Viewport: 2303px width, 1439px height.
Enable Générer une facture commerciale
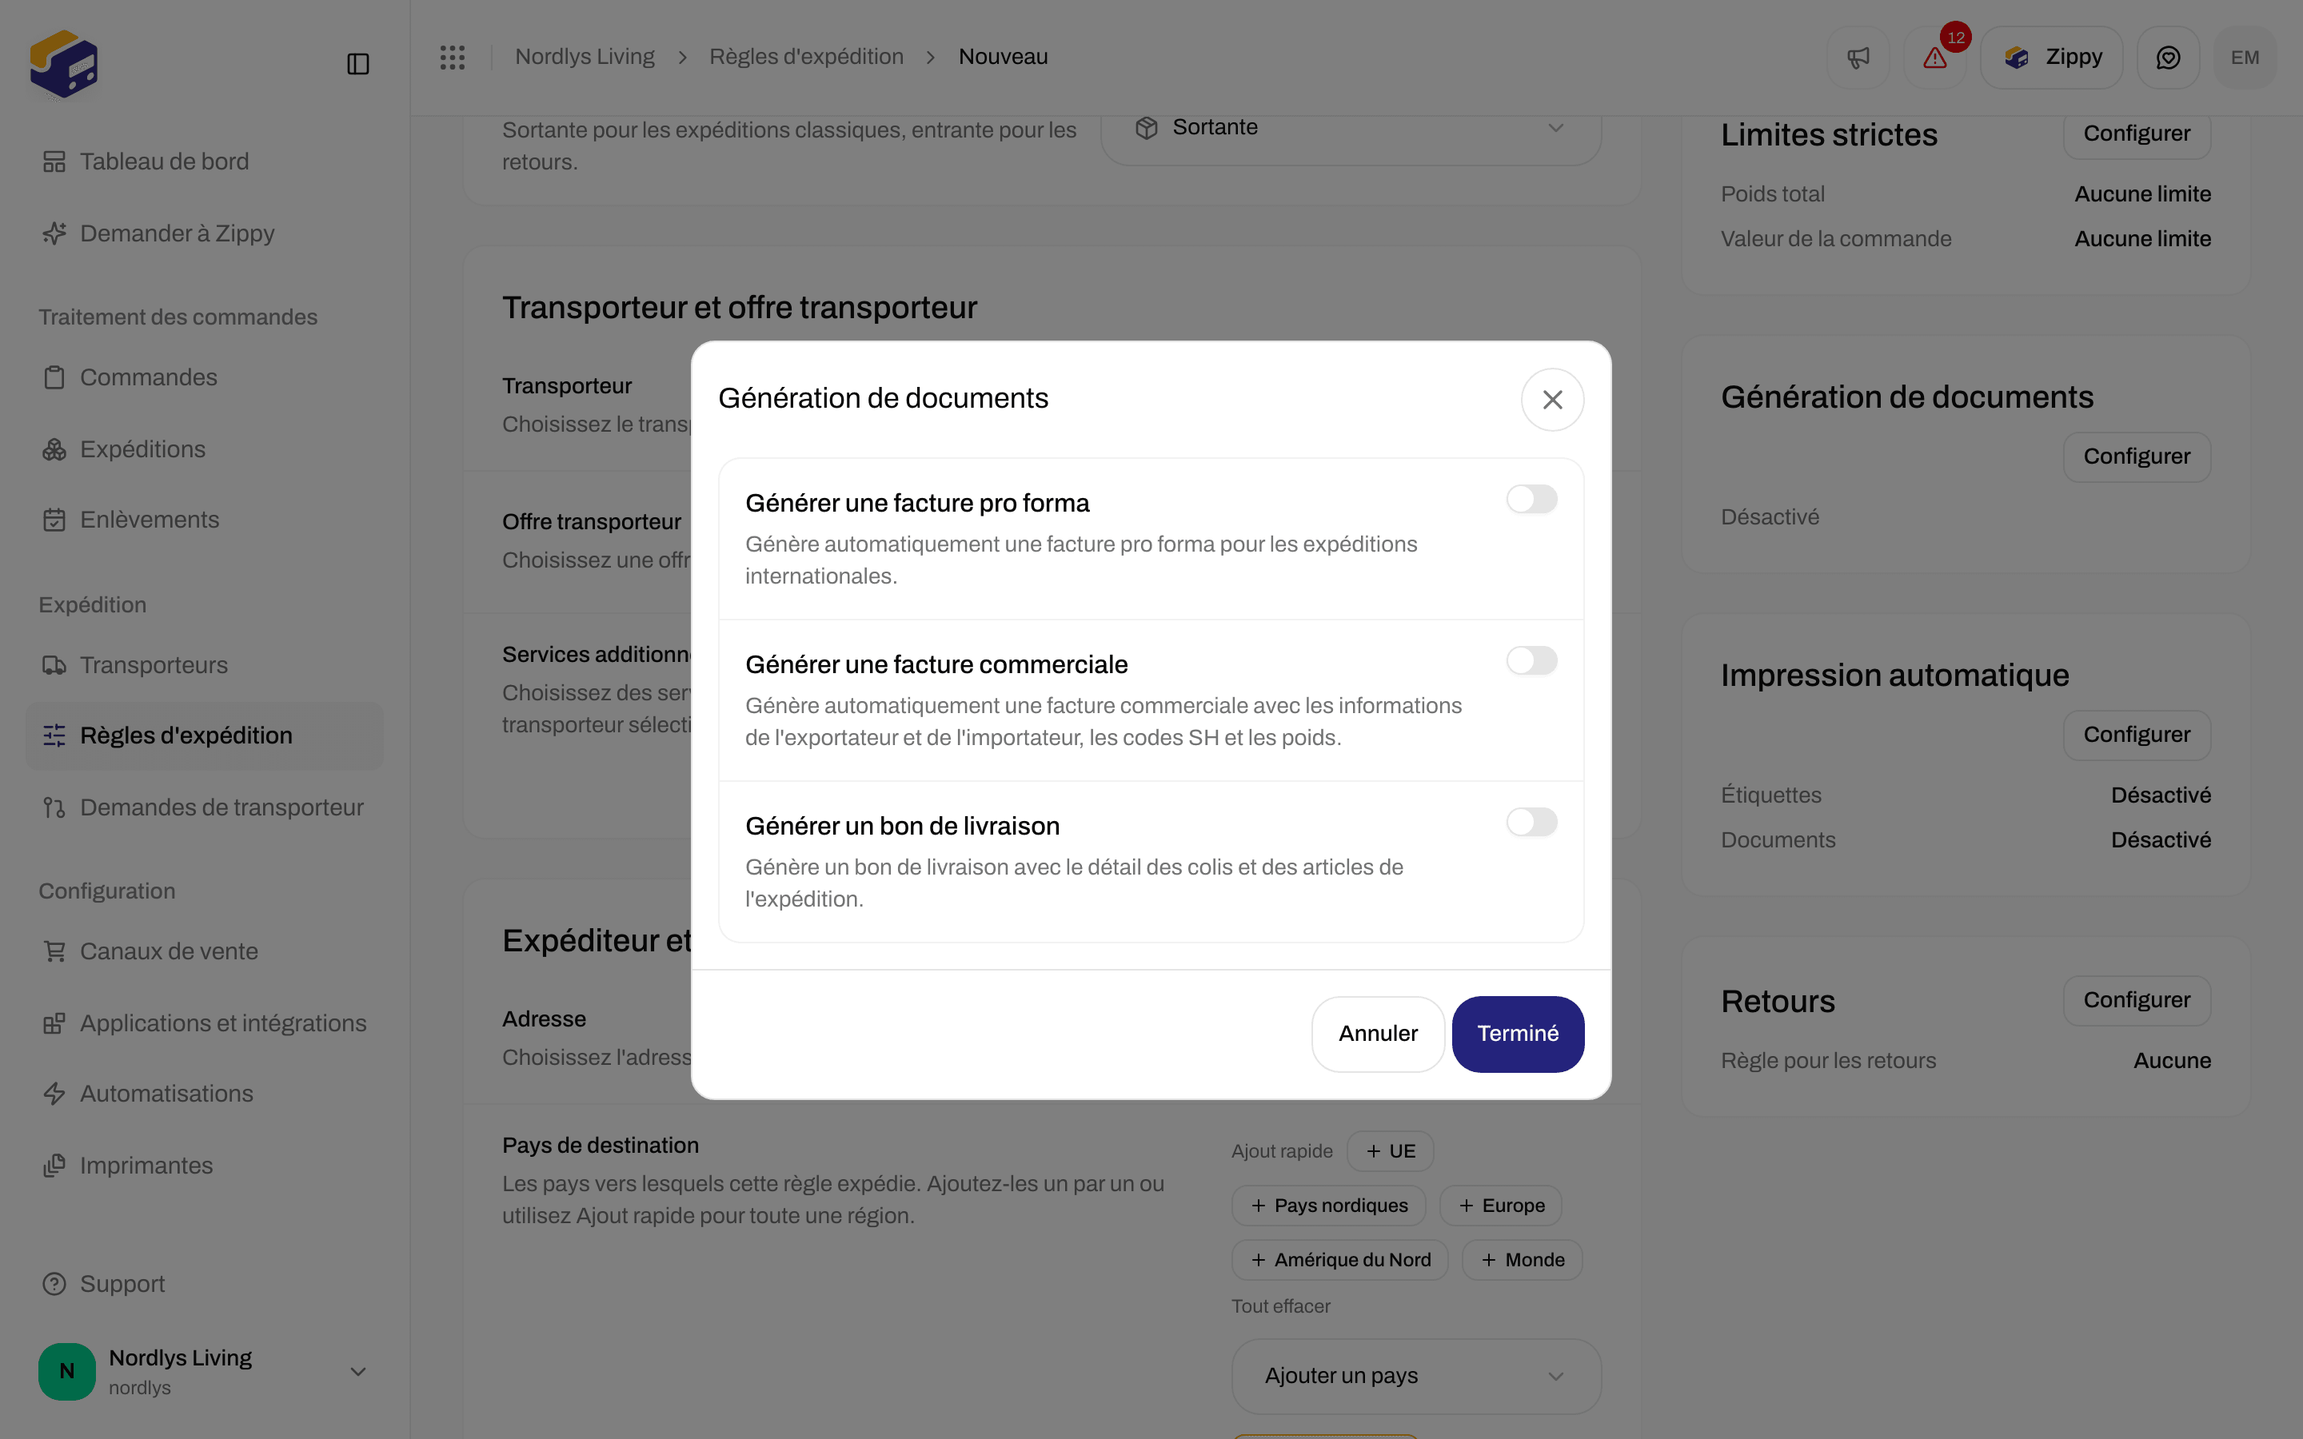click(x=1531, y=660)
